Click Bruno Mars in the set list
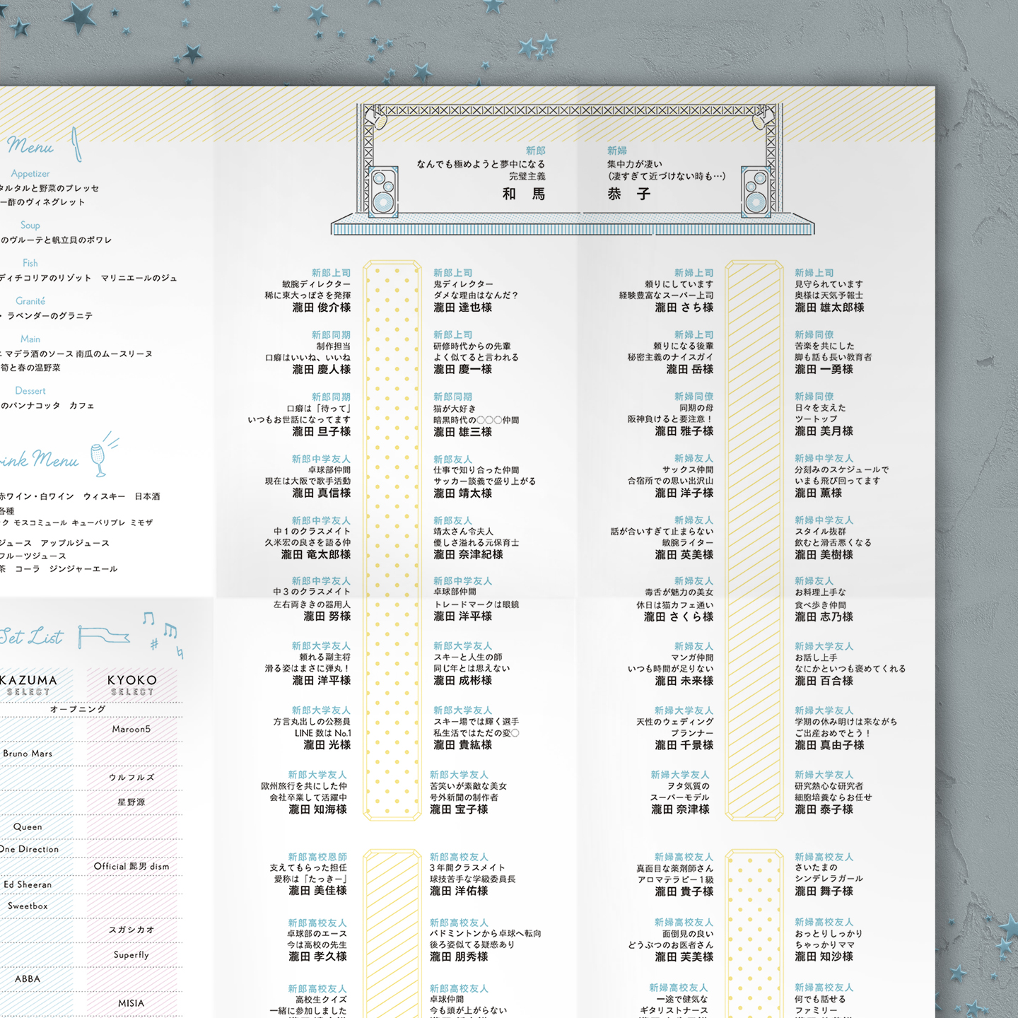Viewport: 1018px width, 1018px height. pos(28,754)
